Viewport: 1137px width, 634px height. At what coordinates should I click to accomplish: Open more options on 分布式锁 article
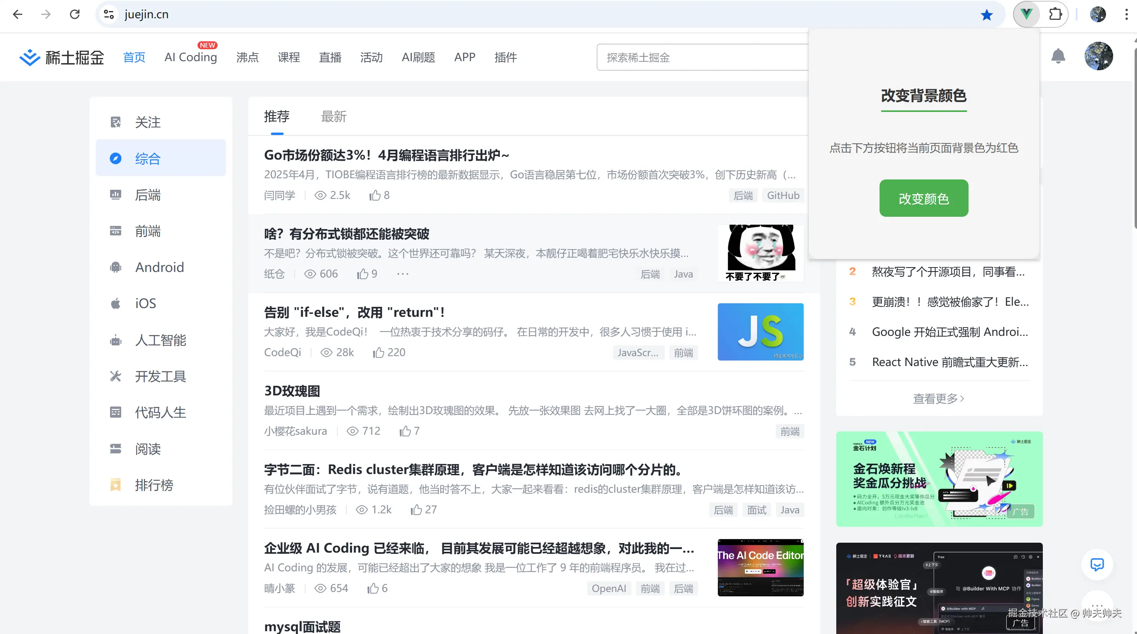[x=402, y=274]
